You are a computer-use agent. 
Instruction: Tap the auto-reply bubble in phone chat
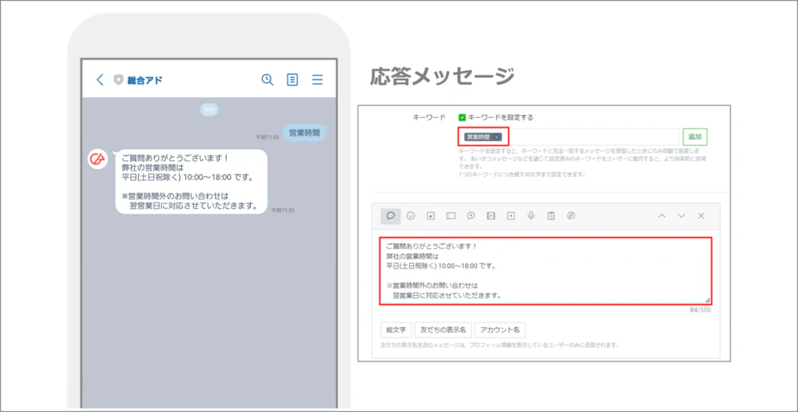tap(192, 181)
